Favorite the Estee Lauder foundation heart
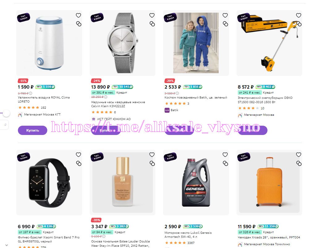Viewport: 311px width, 248px height. [152, 154]
